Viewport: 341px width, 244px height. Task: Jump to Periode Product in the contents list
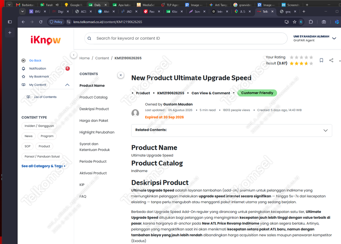(93, 161)
